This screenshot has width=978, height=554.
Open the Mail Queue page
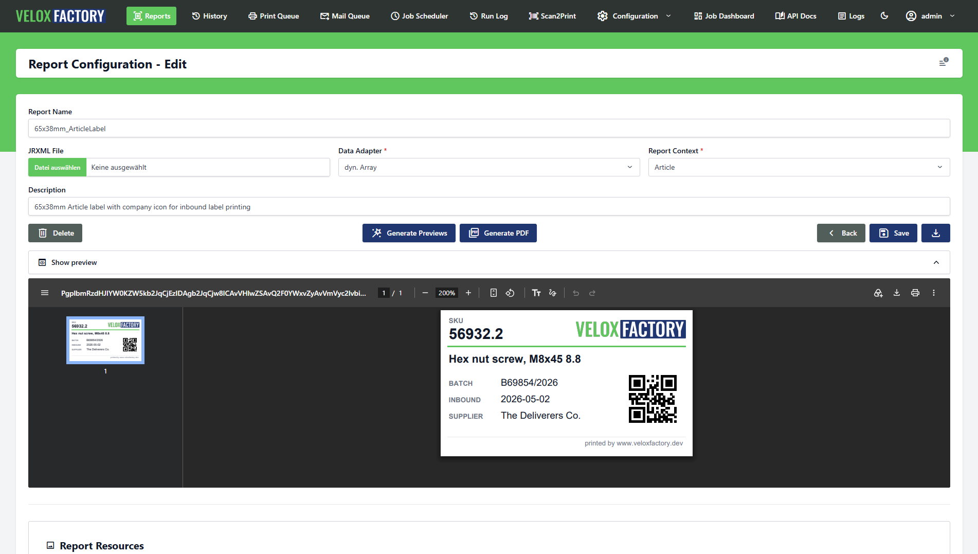[345, 16]
